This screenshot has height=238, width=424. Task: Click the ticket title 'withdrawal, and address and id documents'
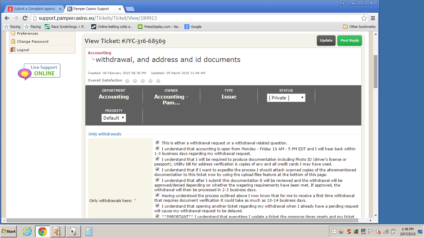(x=168, y=59)
